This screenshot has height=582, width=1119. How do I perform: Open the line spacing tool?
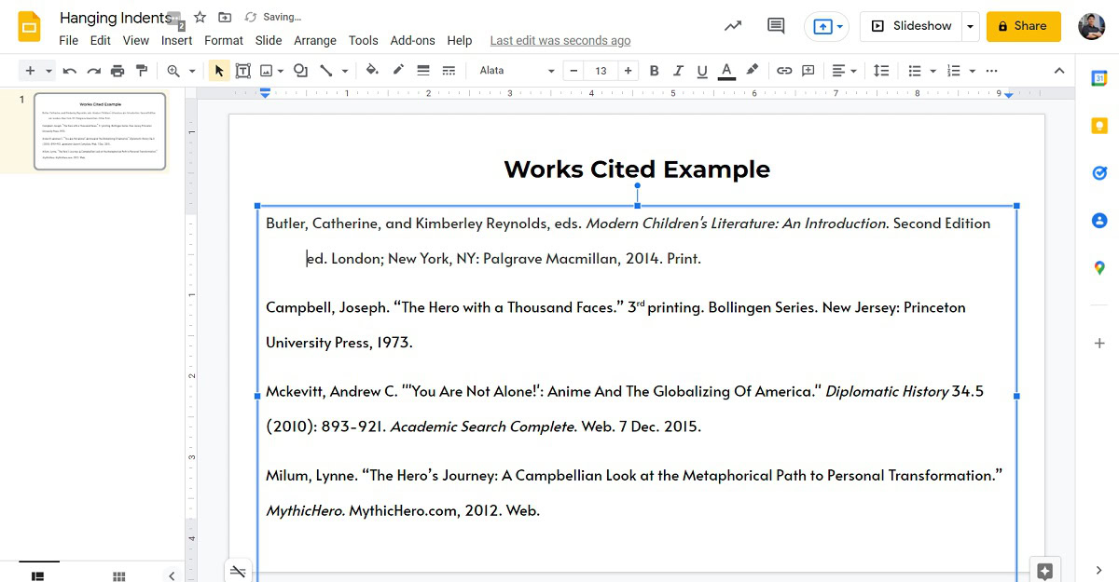[880, 71]
